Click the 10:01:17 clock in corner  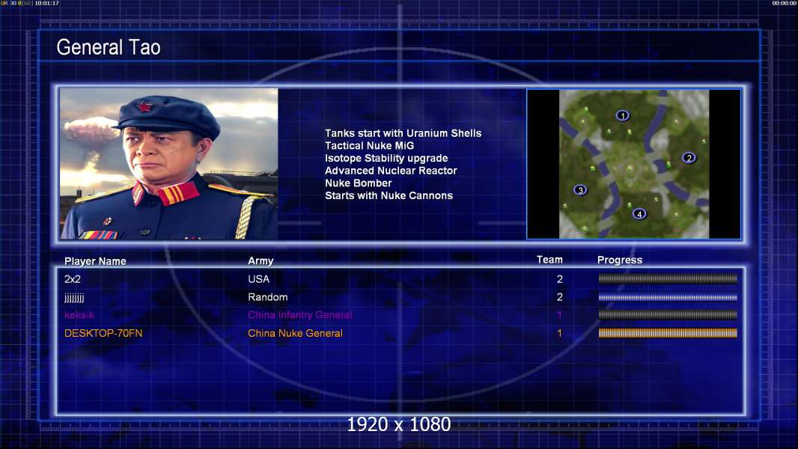[x=46, y=3]
